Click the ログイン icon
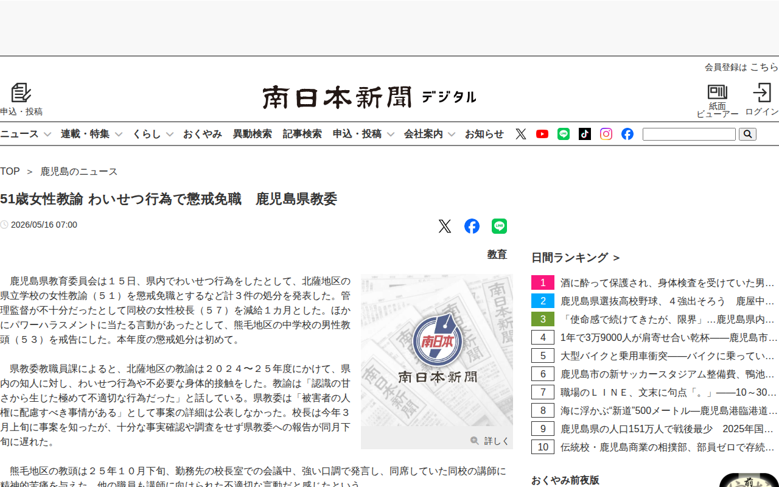Screen dimensions: 779x487 click(762, 93)
